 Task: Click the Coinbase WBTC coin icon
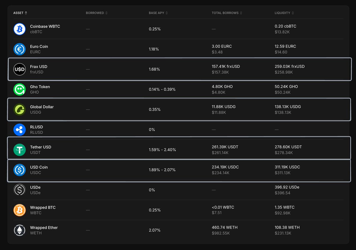pyautogui.click(x=20, y=29)
